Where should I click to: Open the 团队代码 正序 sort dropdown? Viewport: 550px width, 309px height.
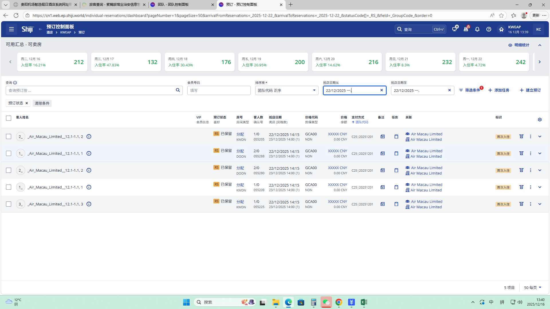click(286, 90)
